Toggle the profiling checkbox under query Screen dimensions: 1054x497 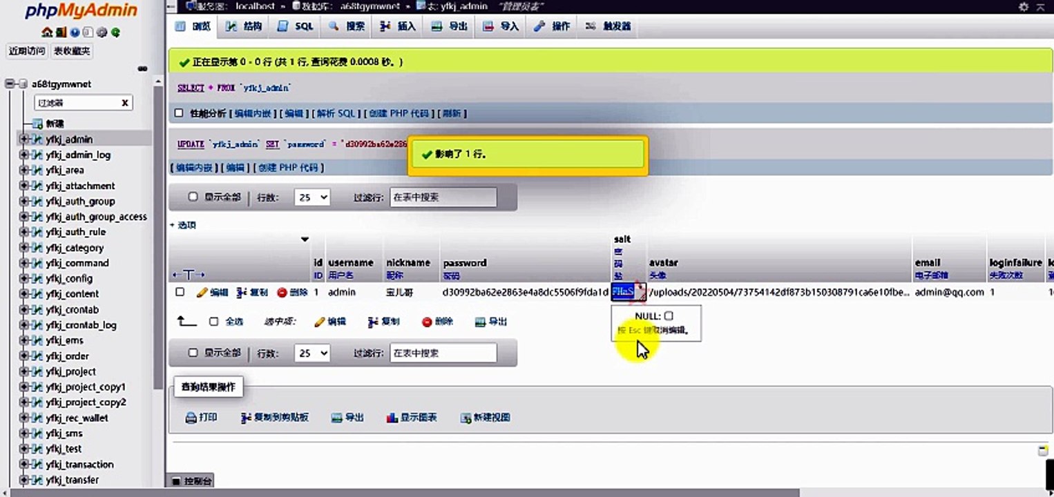point(179,113)
